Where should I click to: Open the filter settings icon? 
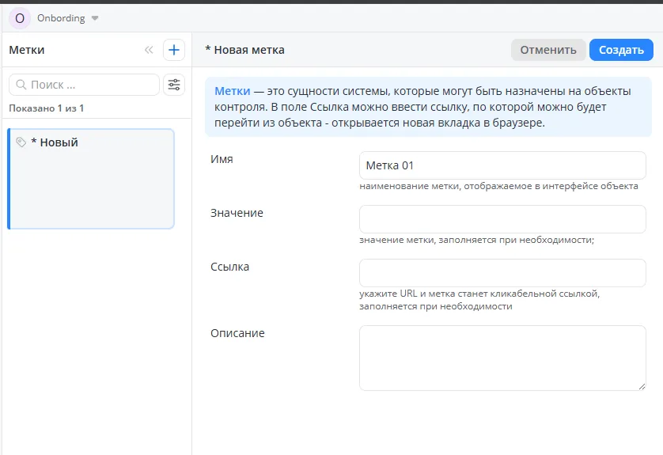(x=174, y=85)
